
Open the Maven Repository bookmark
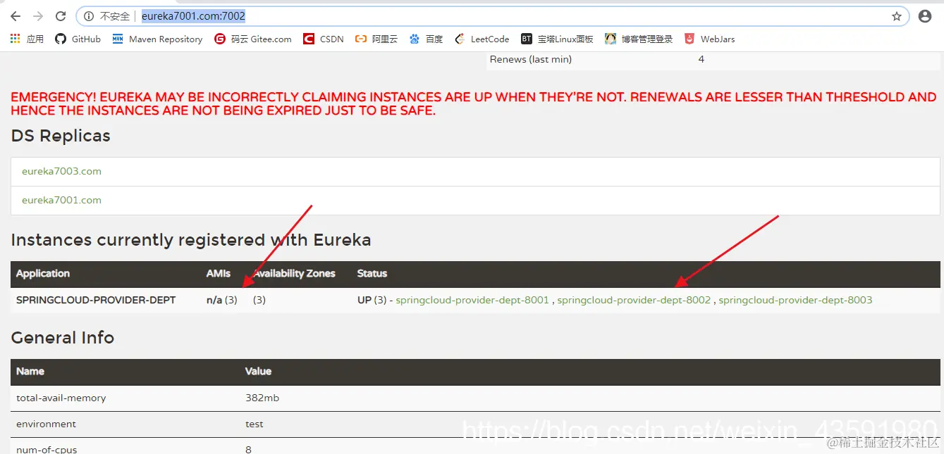click(x=157, y=39)
